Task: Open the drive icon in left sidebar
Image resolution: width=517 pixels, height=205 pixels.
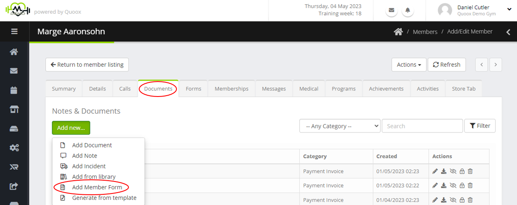Action: click(14, 129)
